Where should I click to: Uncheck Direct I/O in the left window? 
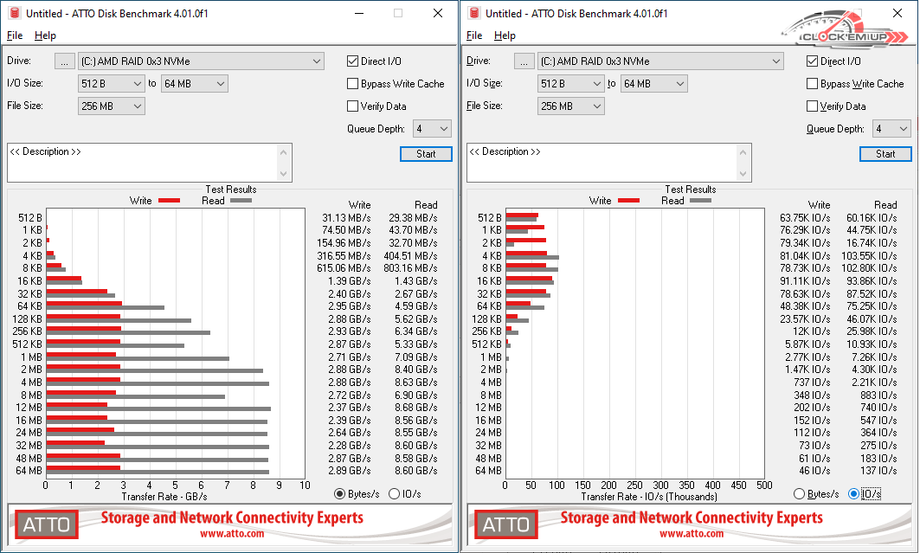point(353,61)
